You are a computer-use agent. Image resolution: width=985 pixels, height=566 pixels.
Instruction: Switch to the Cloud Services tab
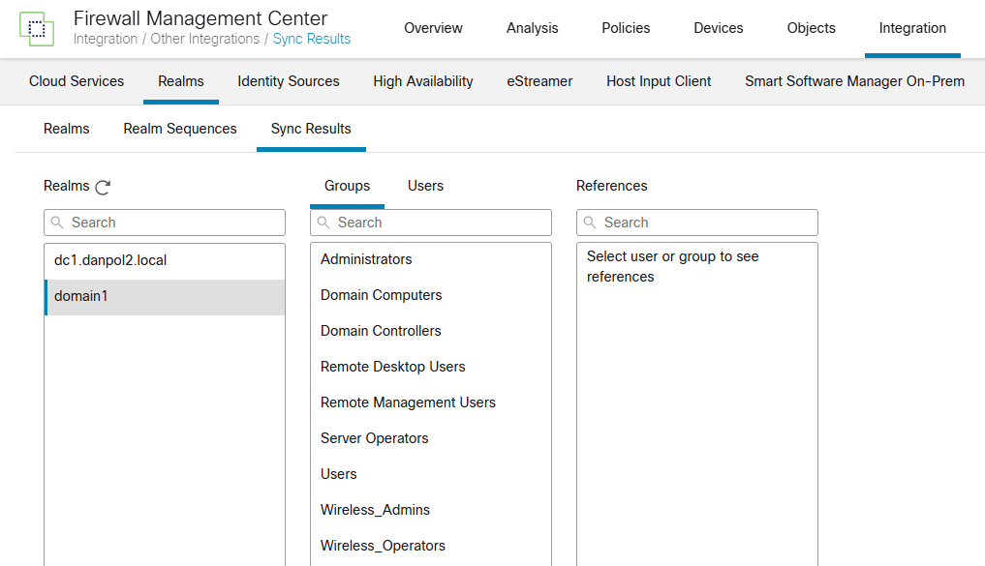coord(77,81)
